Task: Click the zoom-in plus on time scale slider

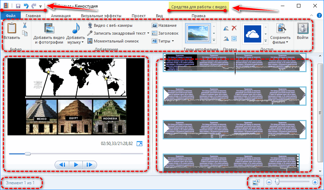Action: pyautogui.click(x=315, y=182)
